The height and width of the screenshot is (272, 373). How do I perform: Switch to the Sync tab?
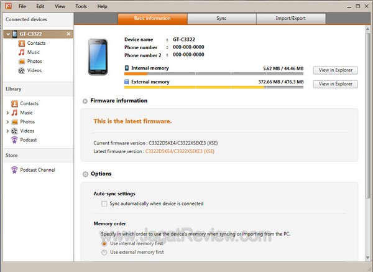click(x=221, y=19)
